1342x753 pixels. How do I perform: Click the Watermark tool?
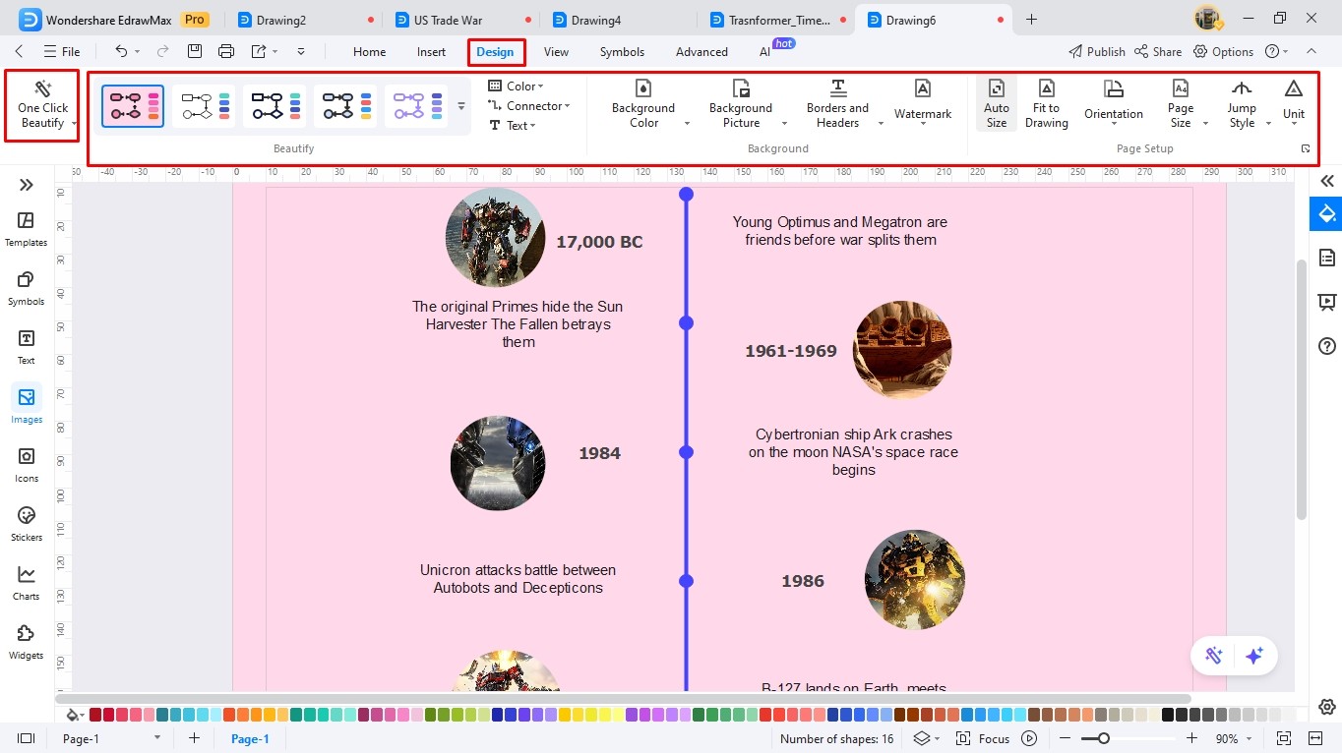(923, 102)
